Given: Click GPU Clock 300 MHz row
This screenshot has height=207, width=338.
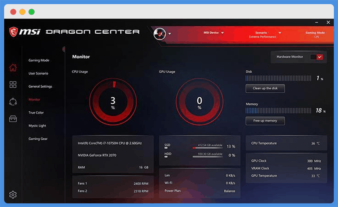Looking at the screenshot, I should click(286, 161).
